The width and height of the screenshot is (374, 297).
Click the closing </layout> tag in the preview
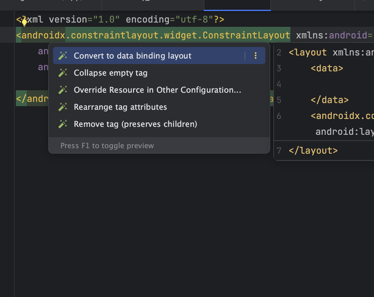tap(313, 151)
